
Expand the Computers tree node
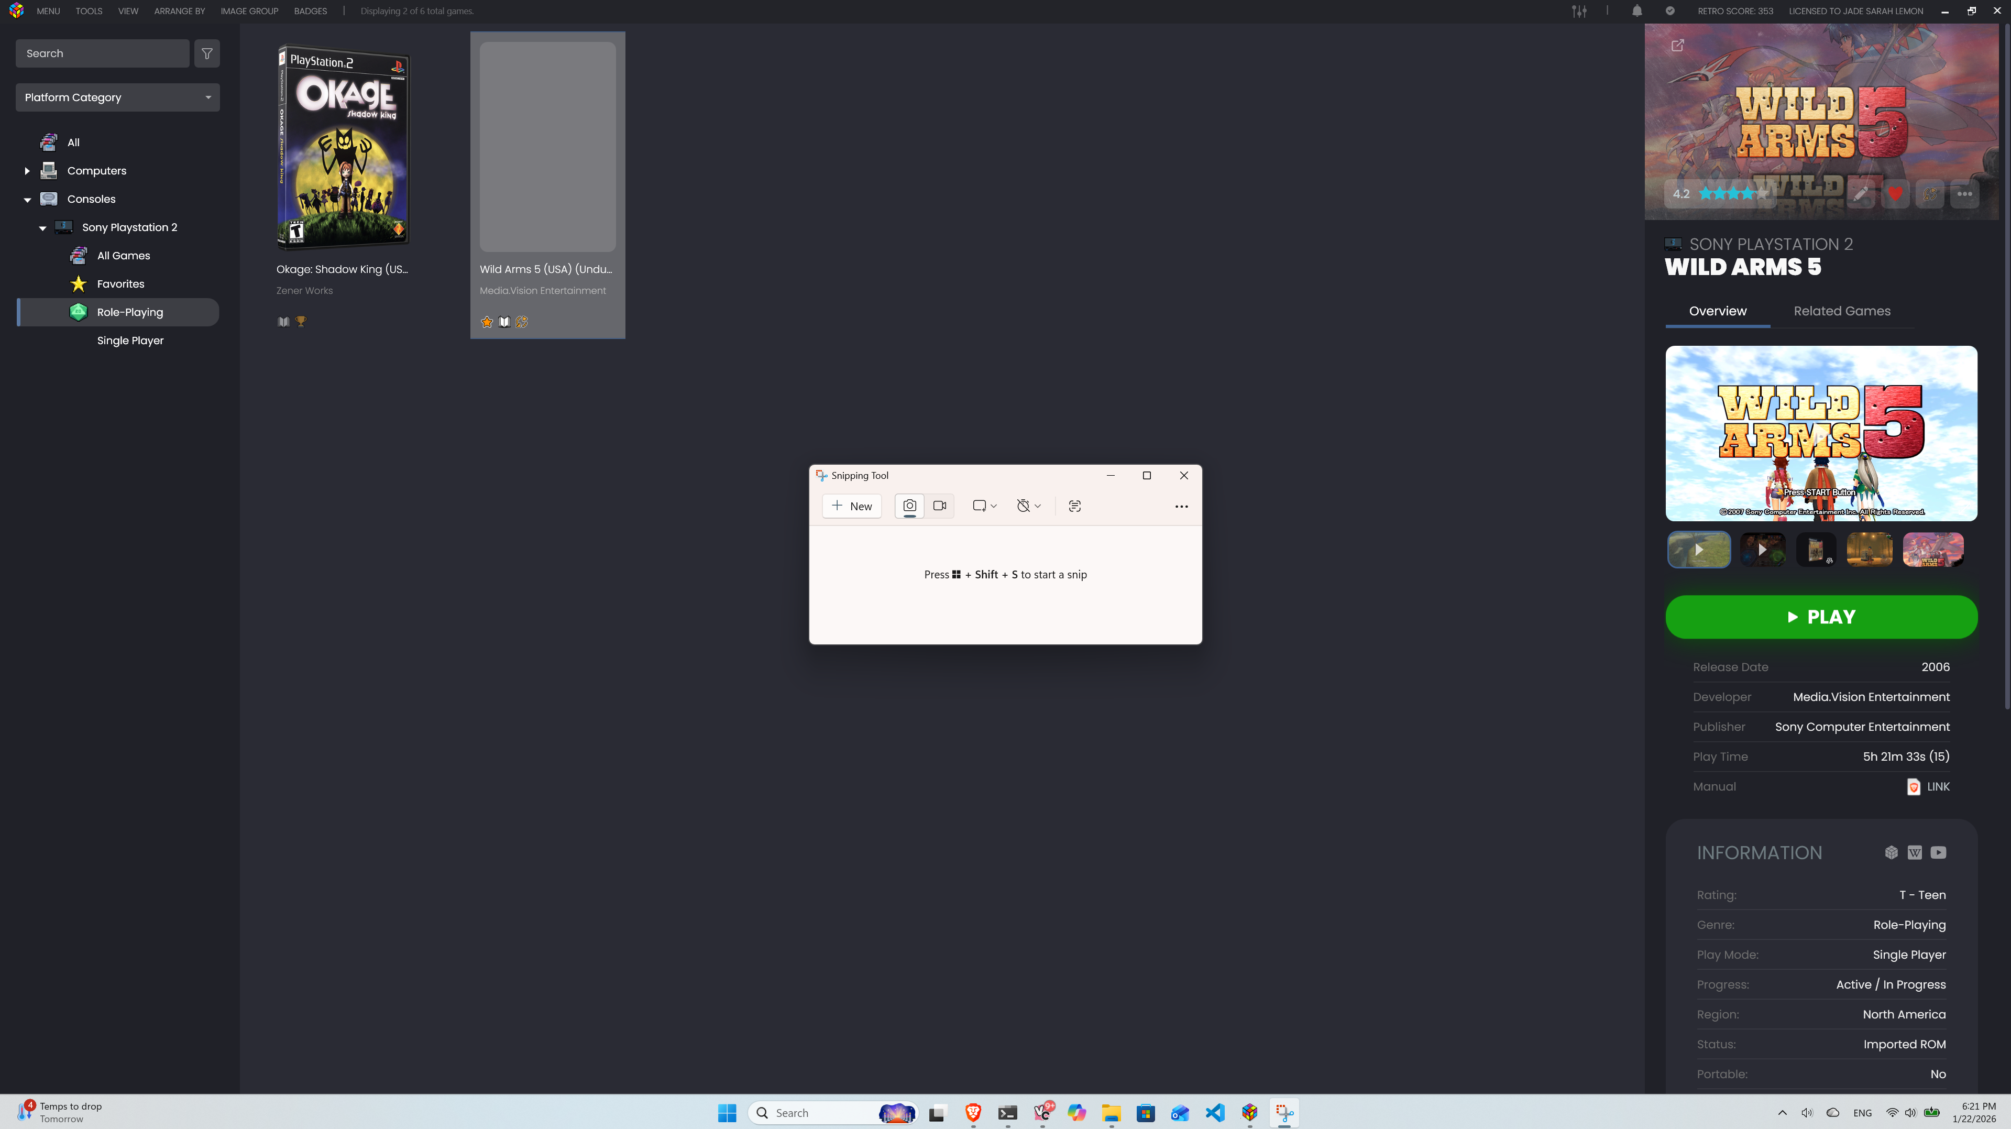(27, 171)
